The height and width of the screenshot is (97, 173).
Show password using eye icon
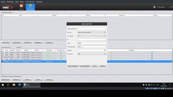pos(105,50)
